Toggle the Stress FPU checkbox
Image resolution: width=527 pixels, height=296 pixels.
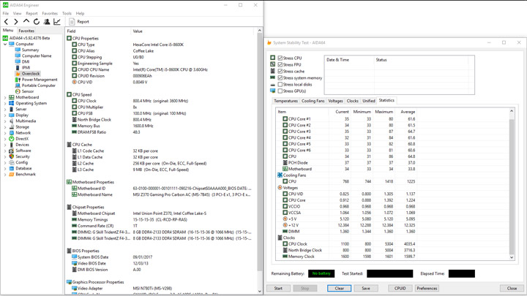280,64
